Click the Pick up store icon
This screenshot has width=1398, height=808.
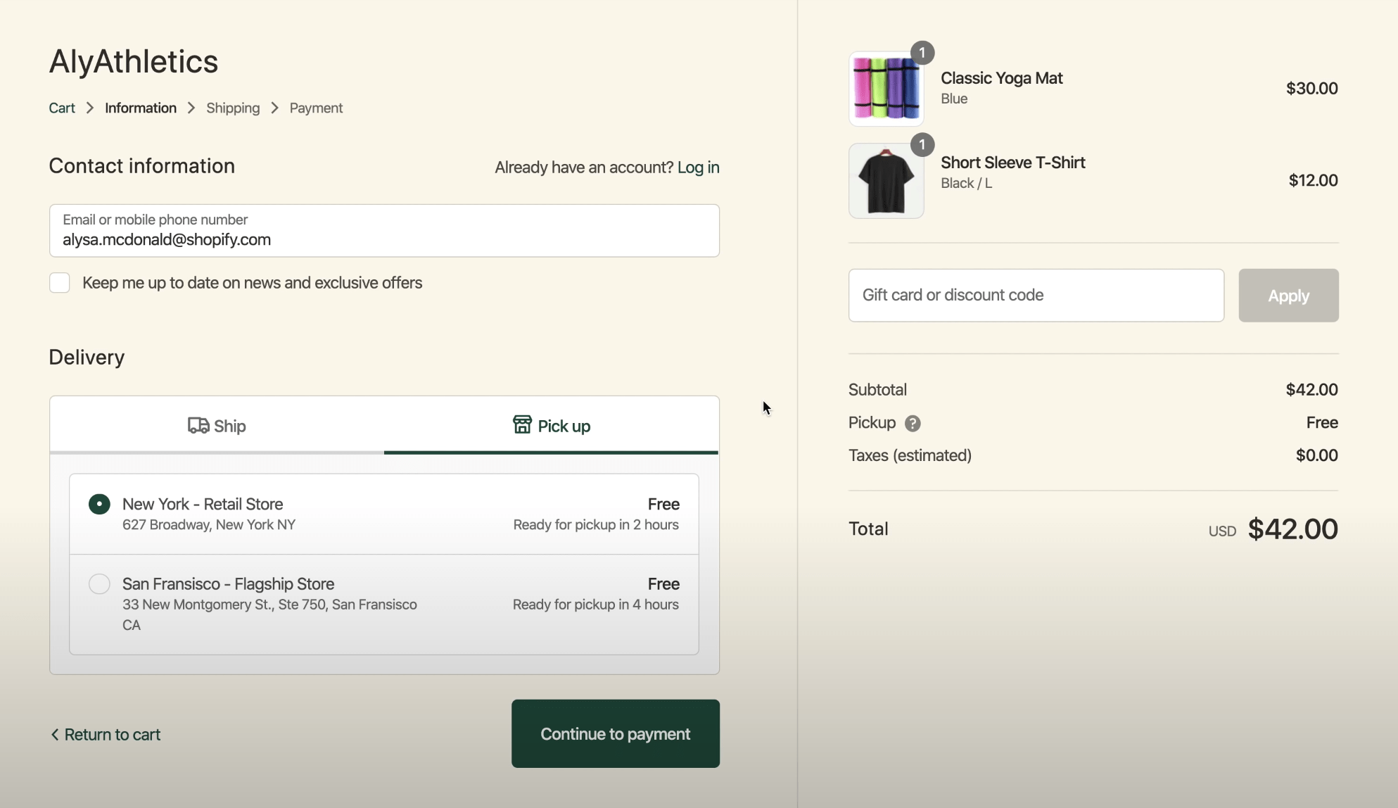pyautogui.click(x=521, y=425)
